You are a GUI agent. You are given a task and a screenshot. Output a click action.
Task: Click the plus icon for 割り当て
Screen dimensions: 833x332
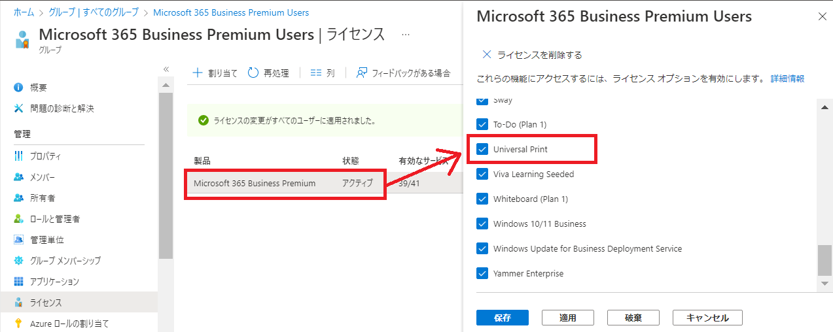(x=197, y=73)
